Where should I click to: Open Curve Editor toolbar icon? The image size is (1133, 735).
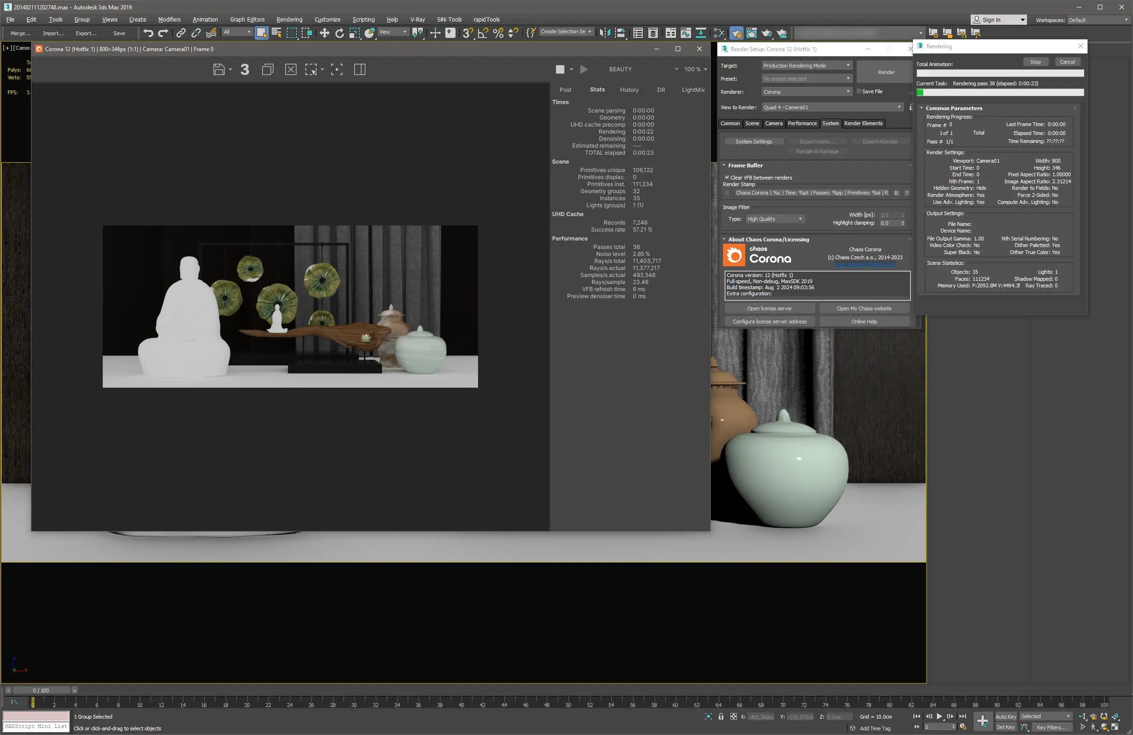pyautogui.click(x=685, y=33)
